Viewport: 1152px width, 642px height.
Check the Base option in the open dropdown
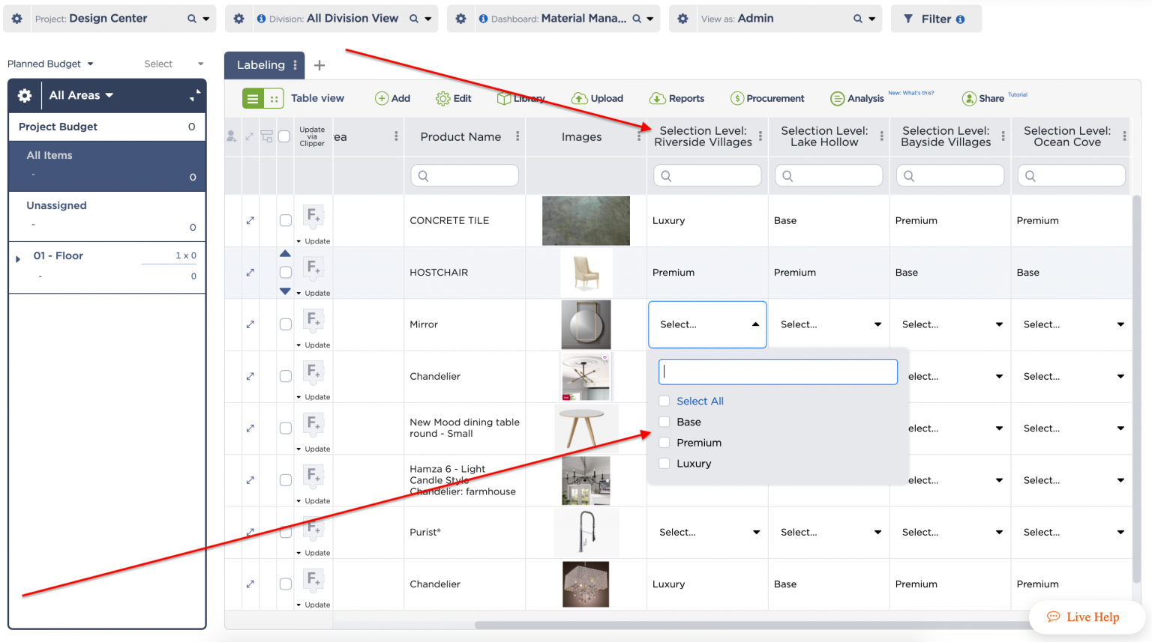pos(664,422)
